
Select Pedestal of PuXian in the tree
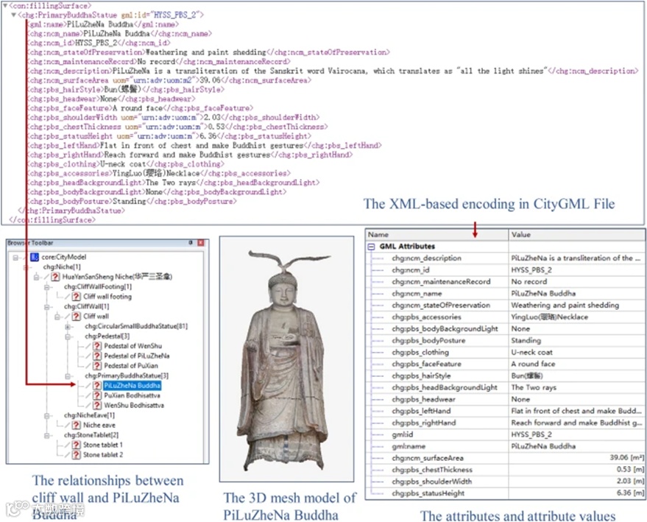click(131, 366)
